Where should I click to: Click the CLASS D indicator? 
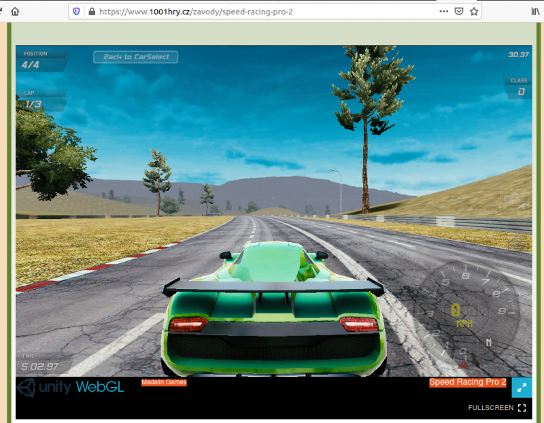(518, 87)
